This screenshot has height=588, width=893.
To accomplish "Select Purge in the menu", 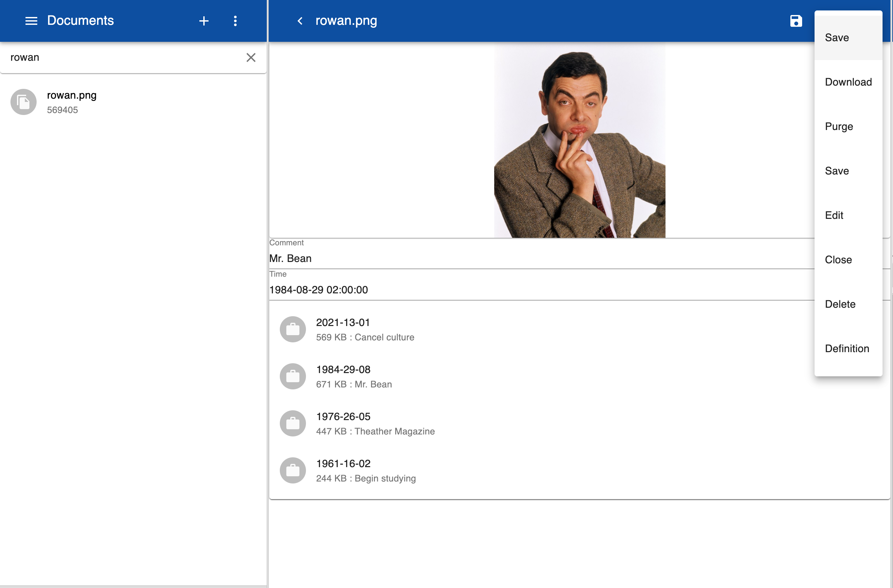I will pos(848,126).
